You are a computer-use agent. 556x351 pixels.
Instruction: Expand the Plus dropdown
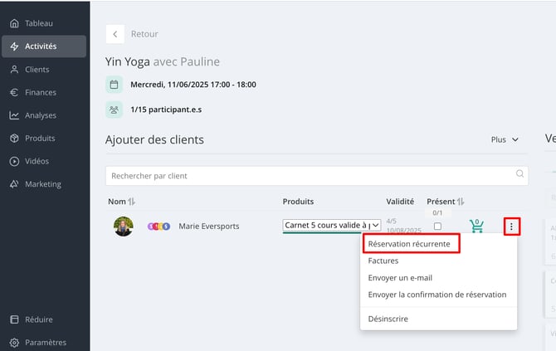coord(505,140)
